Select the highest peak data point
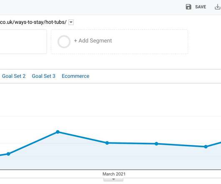The height and width of the screenshot is (184, 221). pyautogui.click(x=58, y=132)
